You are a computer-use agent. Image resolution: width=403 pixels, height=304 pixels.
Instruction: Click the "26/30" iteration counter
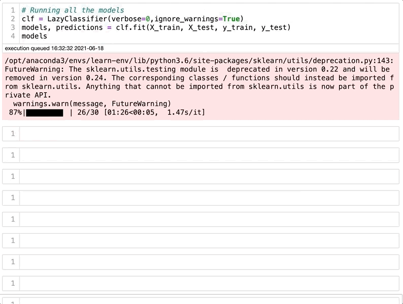88,112
